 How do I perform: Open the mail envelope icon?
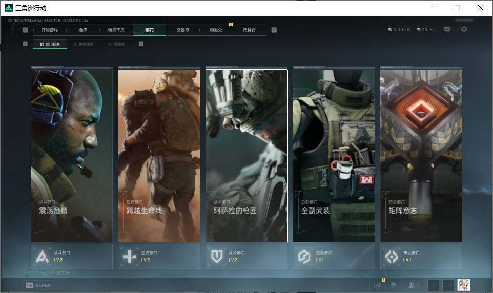click(447, 29)
